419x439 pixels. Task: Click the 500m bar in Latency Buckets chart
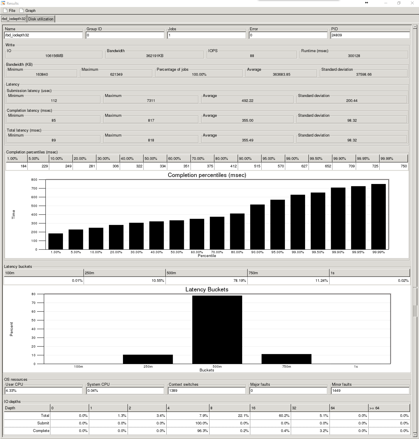(x=217, y=330)
